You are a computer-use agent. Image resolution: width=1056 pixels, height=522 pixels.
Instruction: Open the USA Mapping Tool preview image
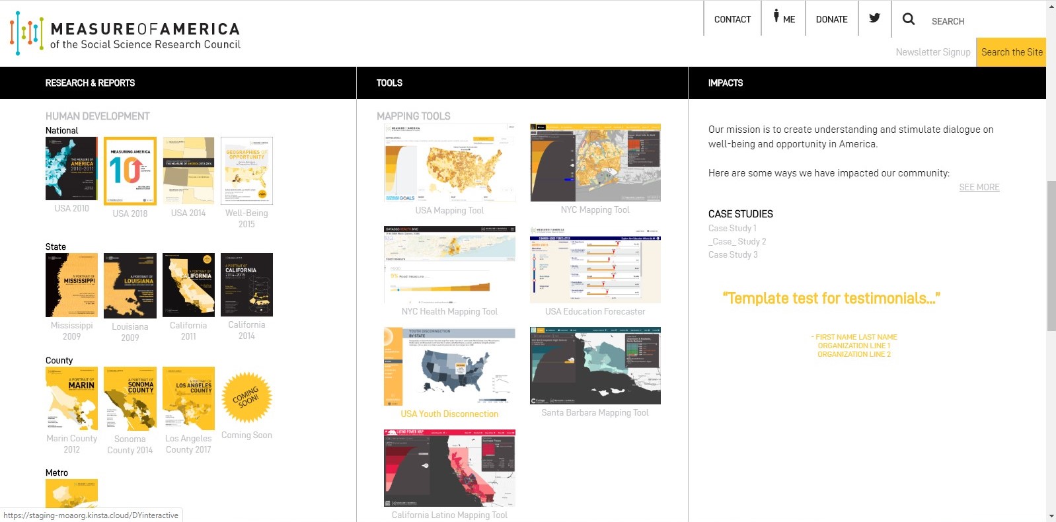click(449, 163)
